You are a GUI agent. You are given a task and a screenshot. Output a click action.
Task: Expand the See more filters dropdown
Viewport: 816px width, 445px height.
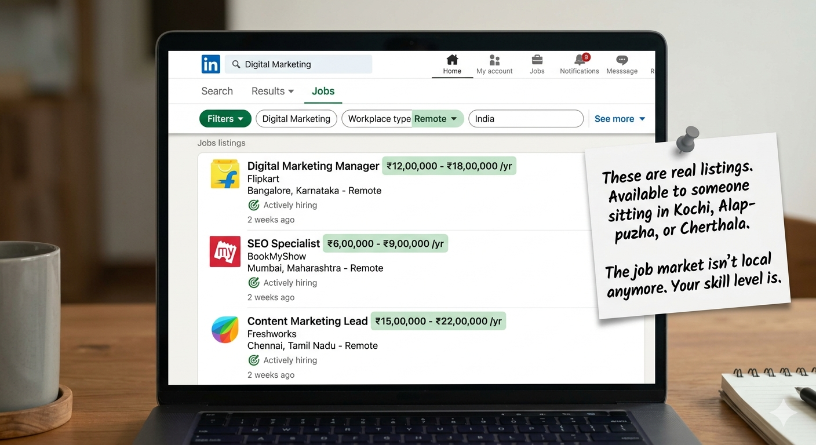point(620,119)
